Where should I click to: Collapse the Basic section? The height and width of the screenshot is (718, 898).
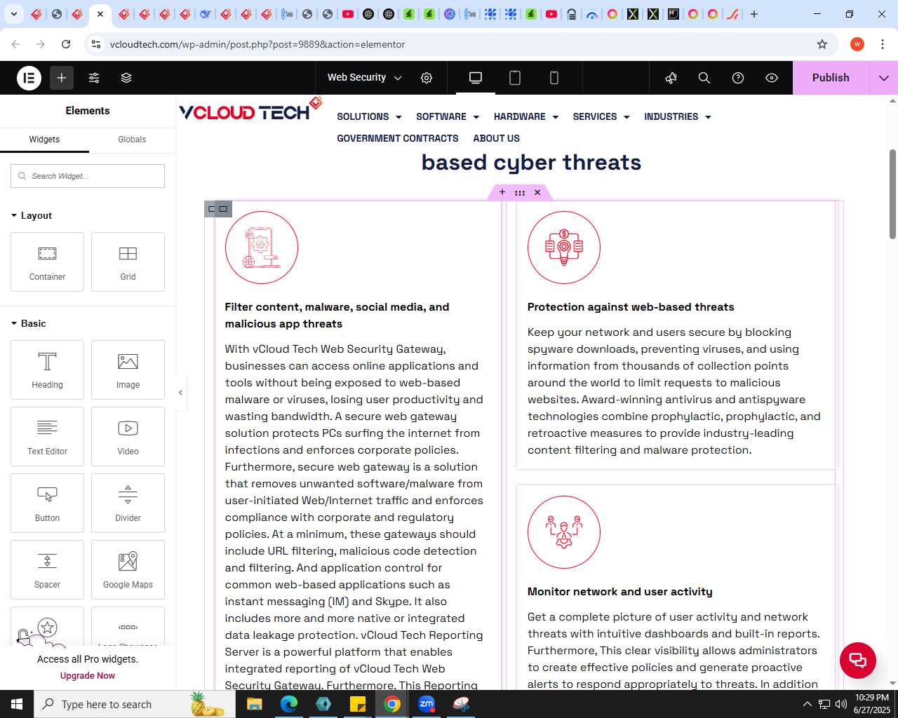(x=29, y=323)
